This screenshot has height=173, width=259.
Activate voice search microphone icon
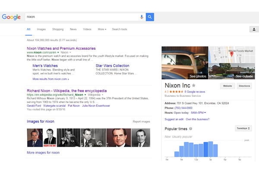pyautogui.click(x=142, y=17)
